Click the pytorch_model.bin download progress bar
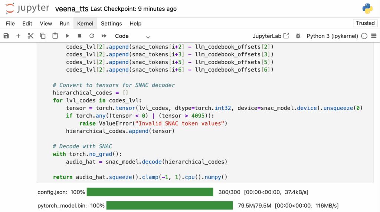Screen dimensions: 380x212 [169, 205]
